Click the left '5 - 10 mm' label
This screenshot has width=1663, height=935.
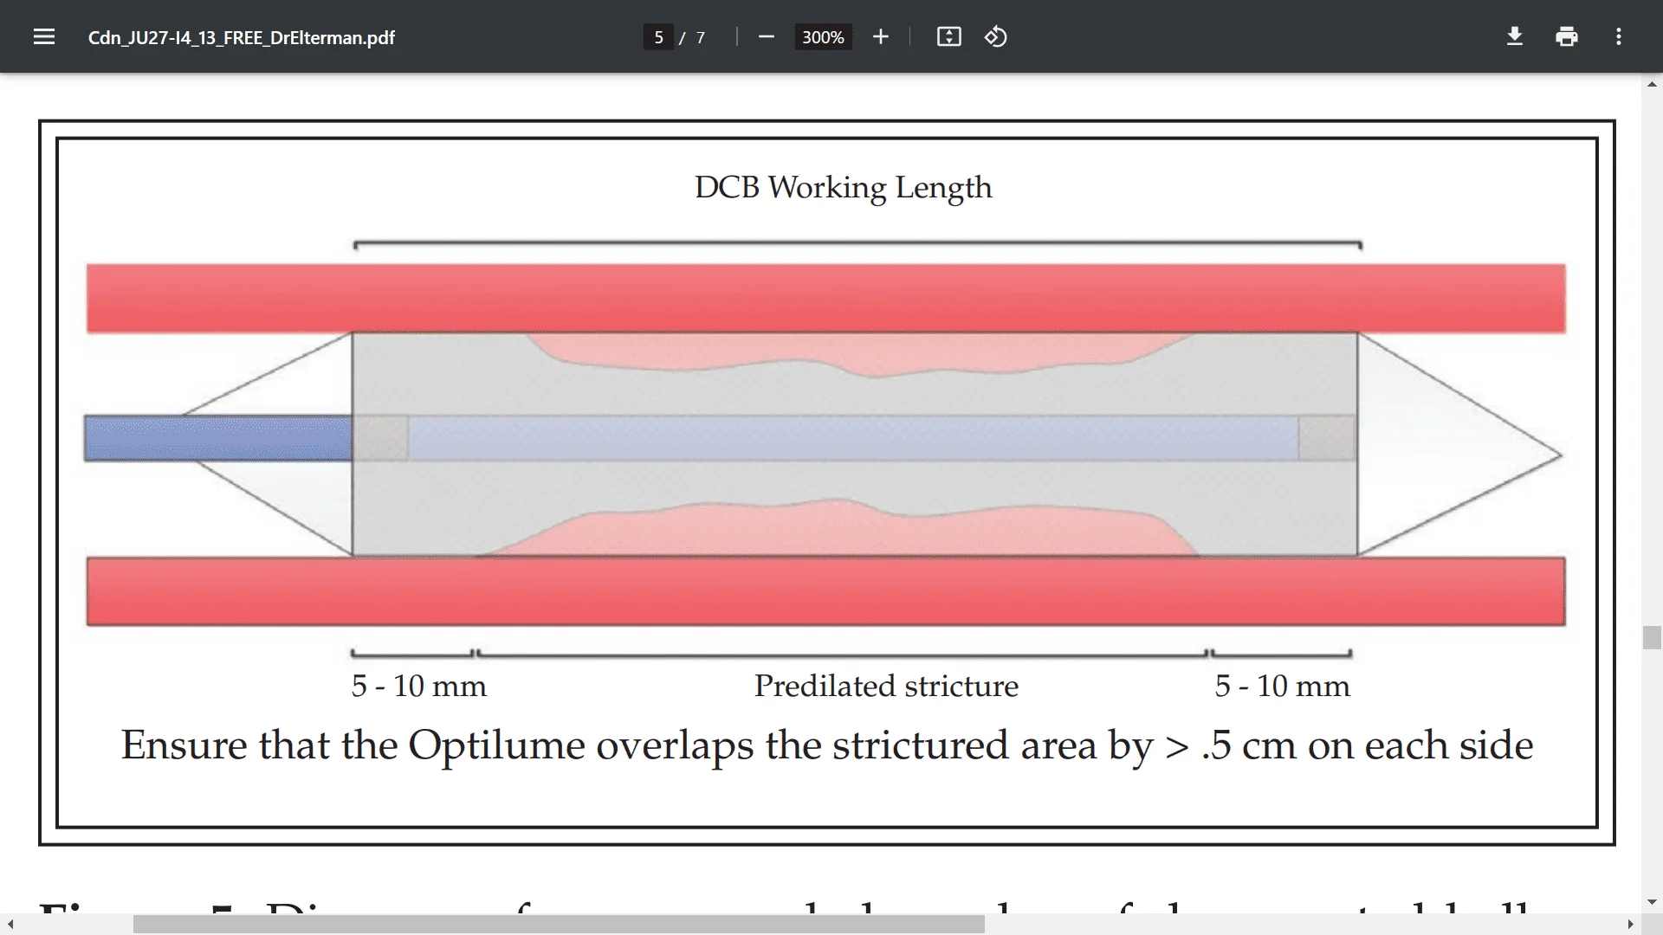tap(419, 686)
